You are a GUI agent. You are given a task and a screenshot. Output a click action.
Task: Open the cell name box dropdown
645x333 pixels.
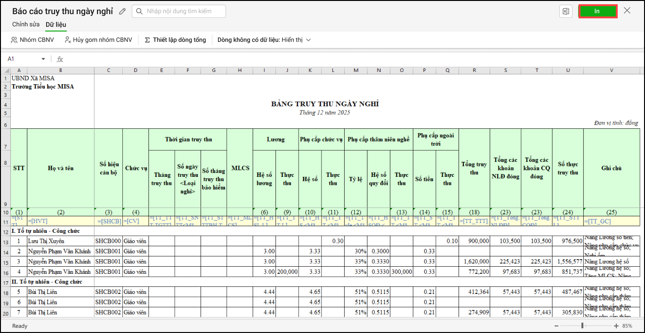pyautogui.click(x=43, y=59)
